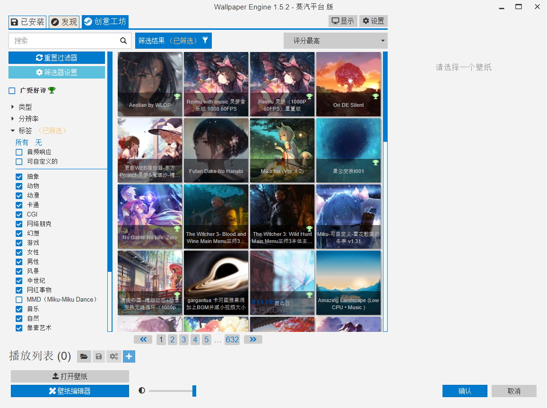The width and height of the screenshot is (547, 408).
Task: Uncheck the 动漫 tag checkbox
Action: click(x=19, y=195)
